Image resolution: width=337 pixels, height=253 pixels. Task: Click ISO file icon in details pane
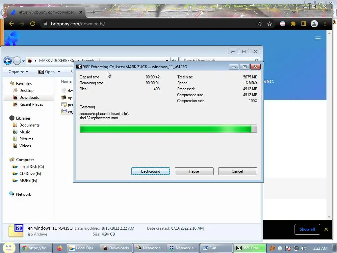(x=16, y=231)
